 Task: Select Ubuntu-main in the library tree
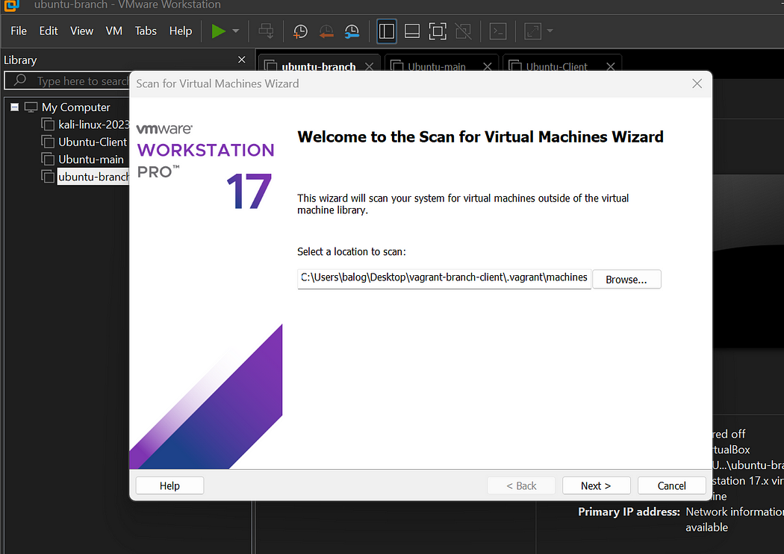(90, 160)
